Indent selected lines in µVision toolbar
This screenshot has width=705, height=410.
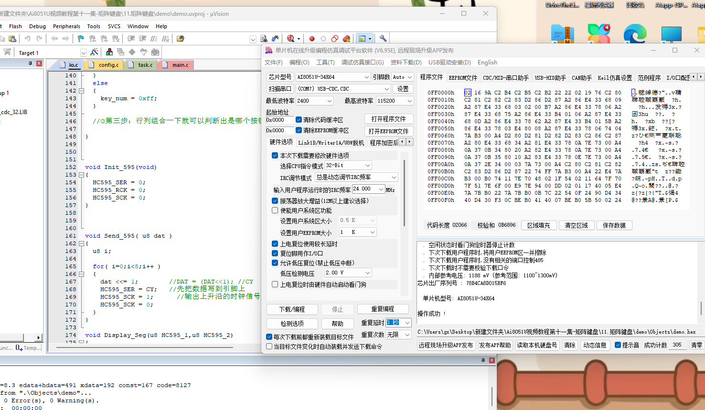tap(131, 39)
